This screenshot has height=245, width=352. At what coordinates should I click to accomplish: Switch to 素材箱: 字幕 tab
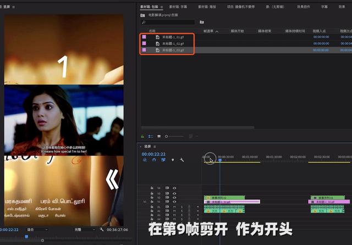(x=178, y=7)
